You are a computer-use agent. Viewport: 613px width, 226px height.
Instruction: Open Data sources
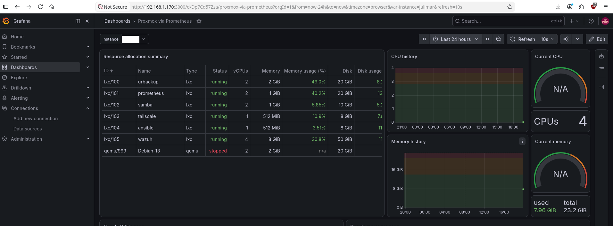pos(28,129)
